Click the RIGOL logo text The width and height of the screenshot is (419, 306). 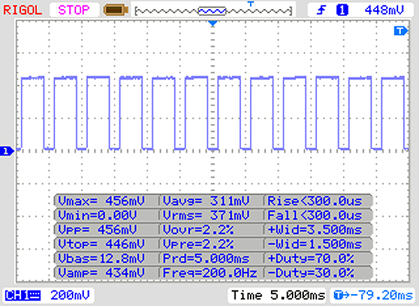click(x=22, y=10)
